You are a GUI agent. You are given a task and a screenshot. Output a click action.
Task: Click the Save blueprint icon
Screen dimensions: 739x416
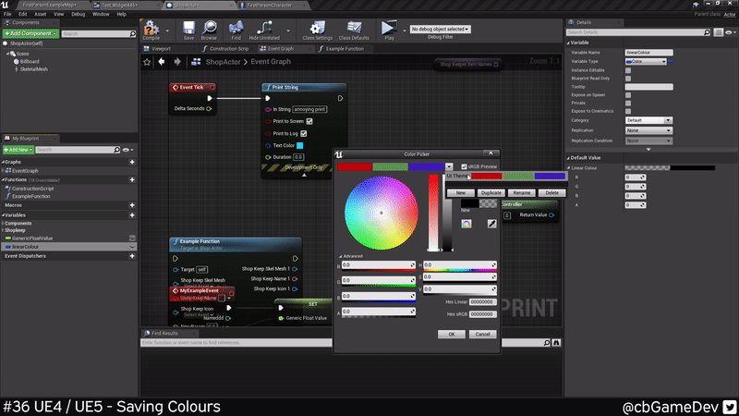pos(188,29)
